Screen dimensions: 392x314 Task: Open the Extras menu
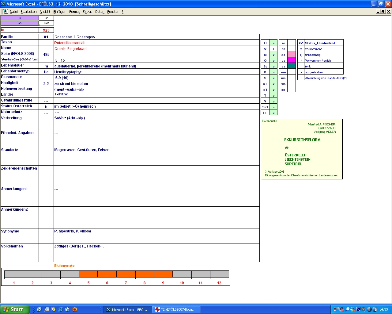tap(88, 12)
